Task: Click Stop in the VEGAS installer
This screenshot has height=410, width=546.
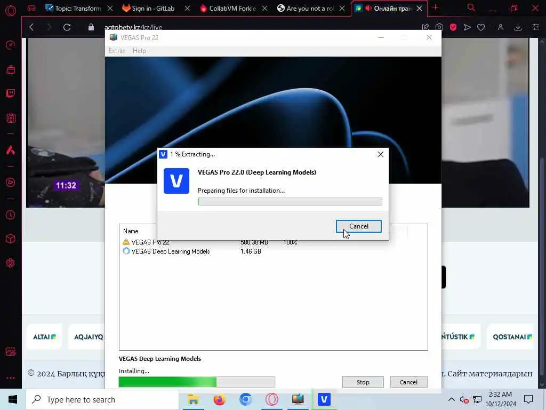Action: [x=363, y=382]
